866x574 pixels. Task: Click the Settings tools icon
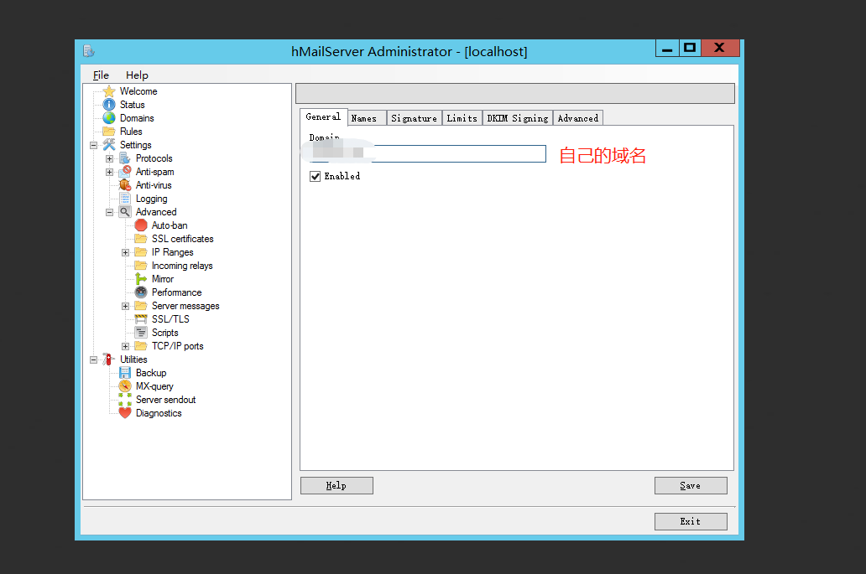109,144
